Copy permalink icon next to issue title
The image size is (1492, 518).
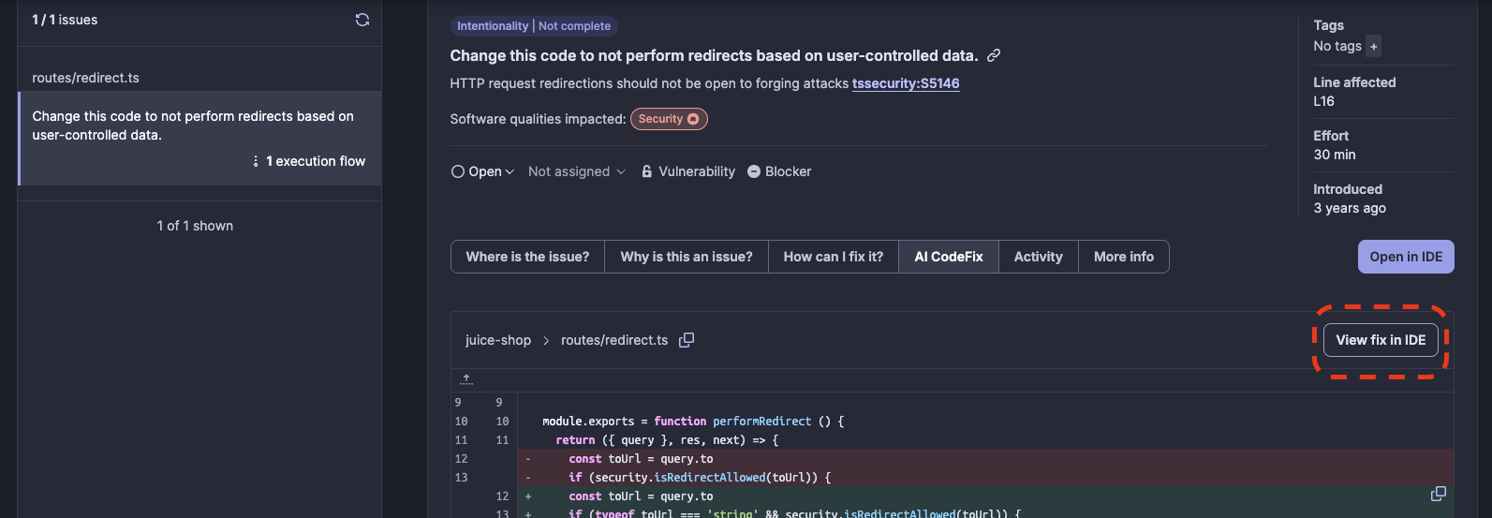click(994, 55)
